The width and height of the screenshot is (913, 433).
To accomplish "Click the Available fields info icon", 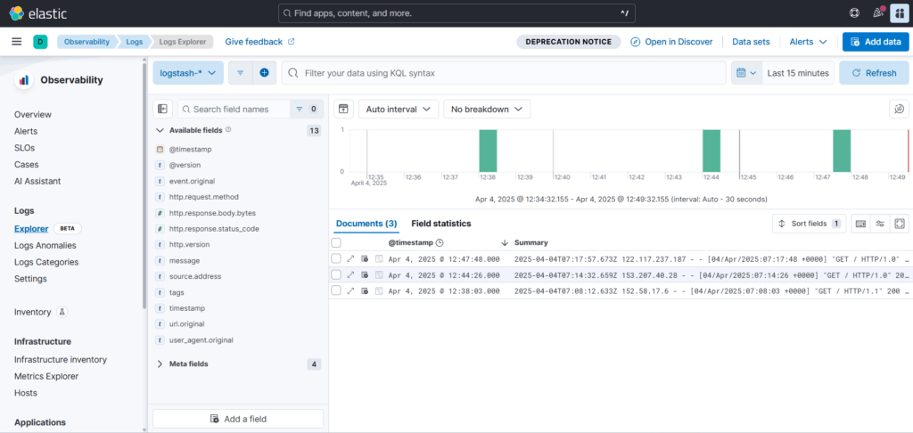I will [x=228, y=130].
